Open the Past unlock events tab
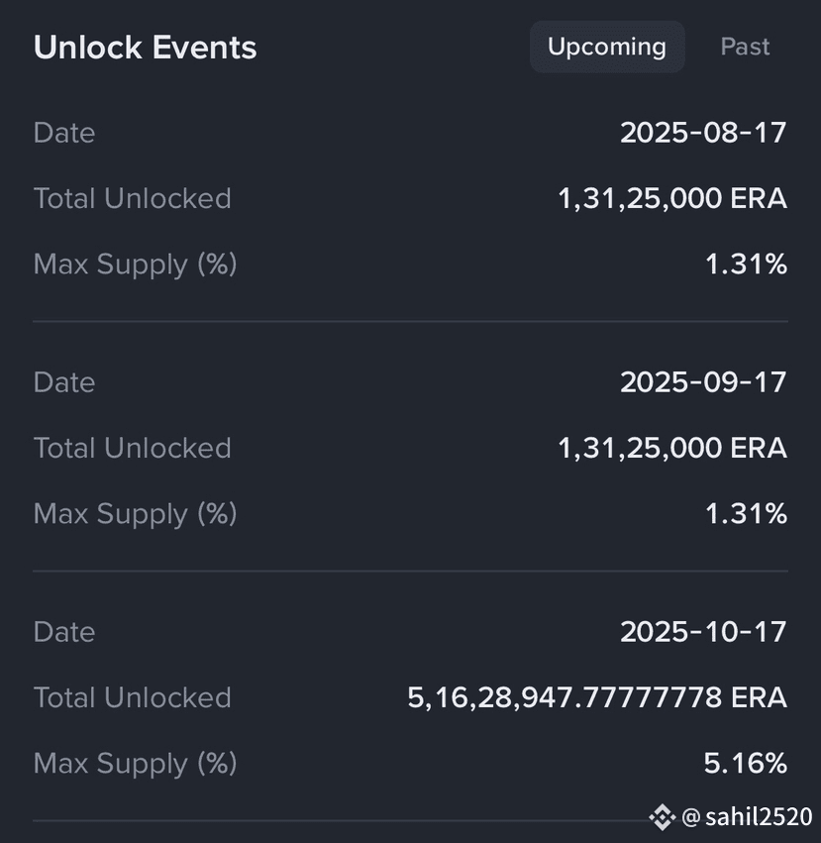The height and width of the screenshot is (843, 821). coord(745,47)
